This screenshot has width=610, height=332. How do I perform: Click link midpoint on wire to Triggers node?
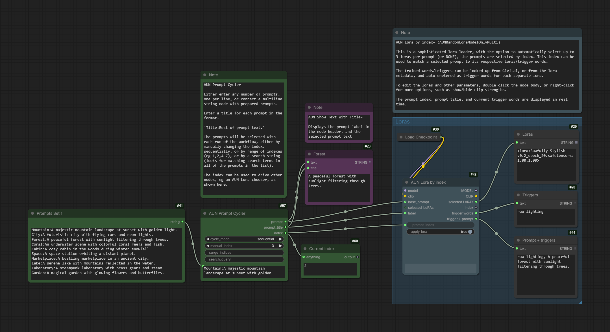pos(496,208)
